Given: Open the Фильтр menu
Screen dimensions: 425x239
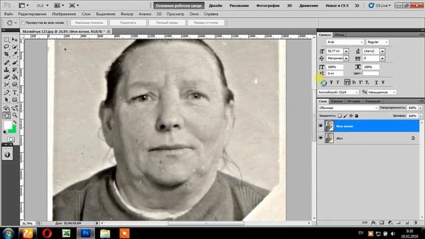Looking at the screenshot, I should pyautogui.click(x=127, y=14).
